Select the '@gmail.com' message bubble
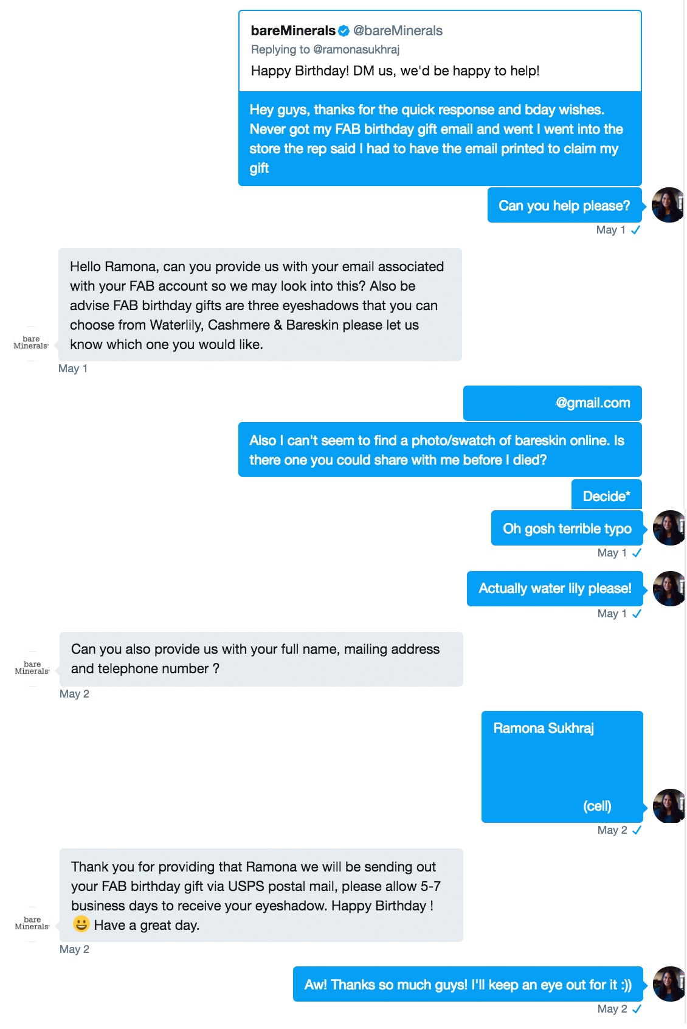Screen dimensions: 687x1029 [553, 403]
